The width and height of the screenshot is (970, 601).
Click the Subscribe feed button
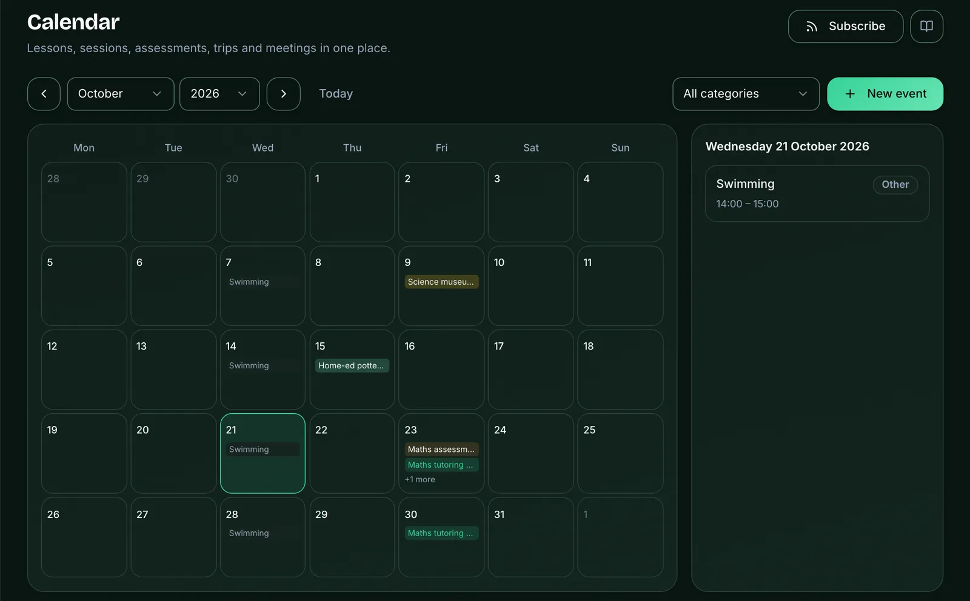point(845,27)
